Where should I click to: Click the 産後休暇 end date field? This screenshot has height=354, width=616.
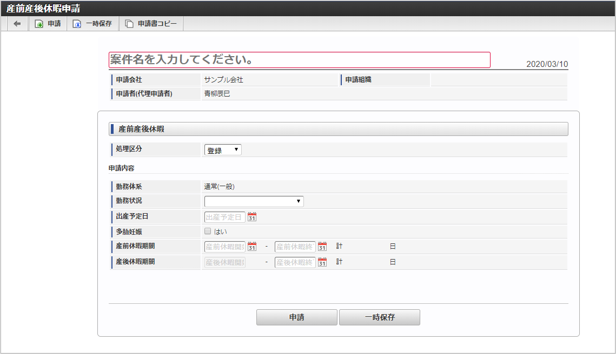pyautogui.click(x=295, y=262)
